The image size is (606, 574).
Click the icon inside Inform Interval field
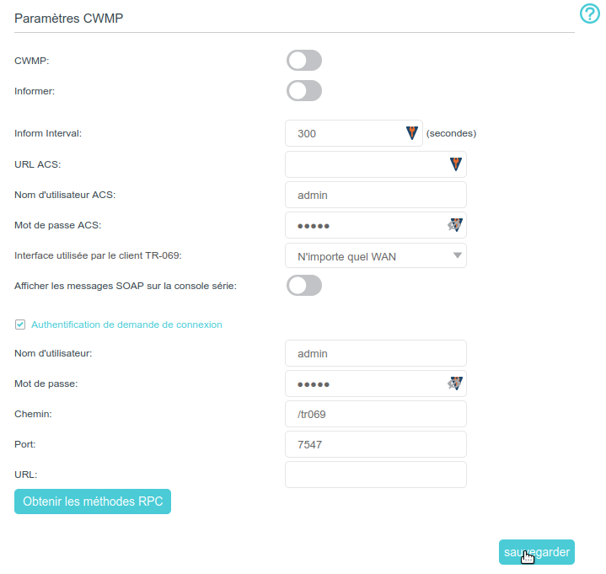[x=412, y=133]
